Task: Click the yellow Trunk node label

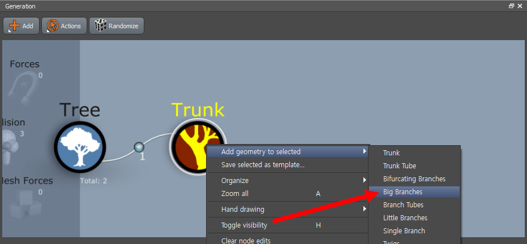Action: tap(198, 109)
